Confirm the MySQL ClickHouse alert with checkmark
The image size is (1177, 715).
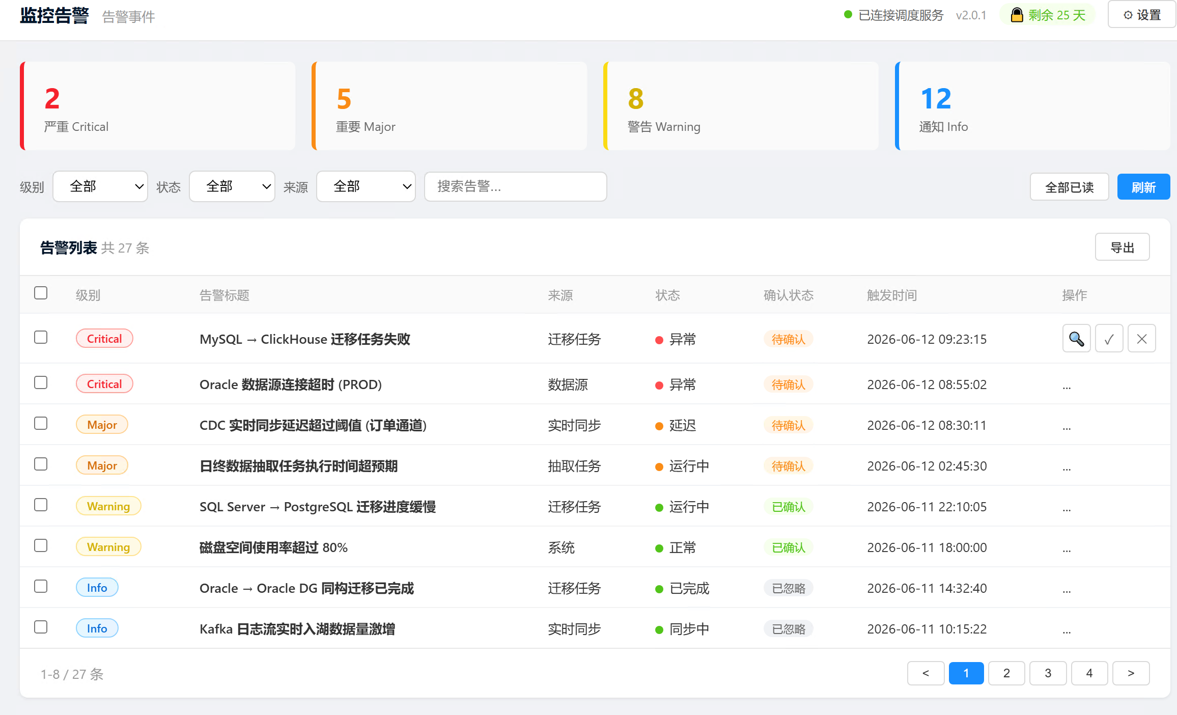pyautogui.click(x=1109, y=339)
